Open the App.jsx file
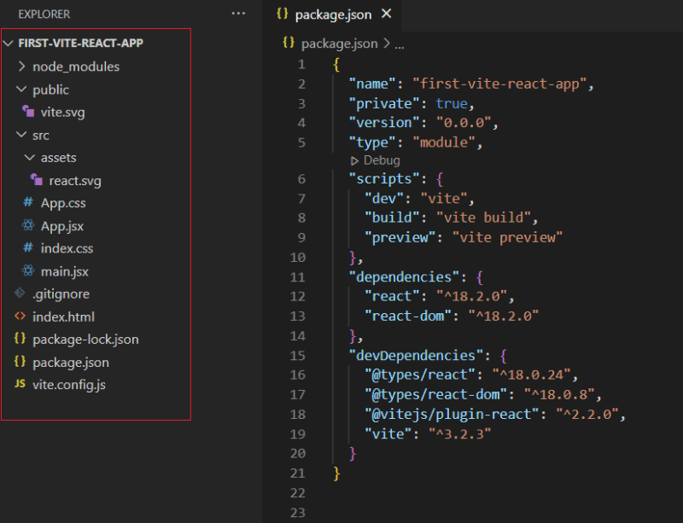 pos(62,226)
